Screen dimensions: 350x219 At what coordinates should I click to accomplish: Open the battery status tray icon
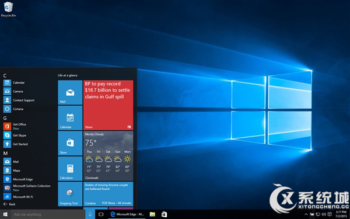[x=312, y=214]
